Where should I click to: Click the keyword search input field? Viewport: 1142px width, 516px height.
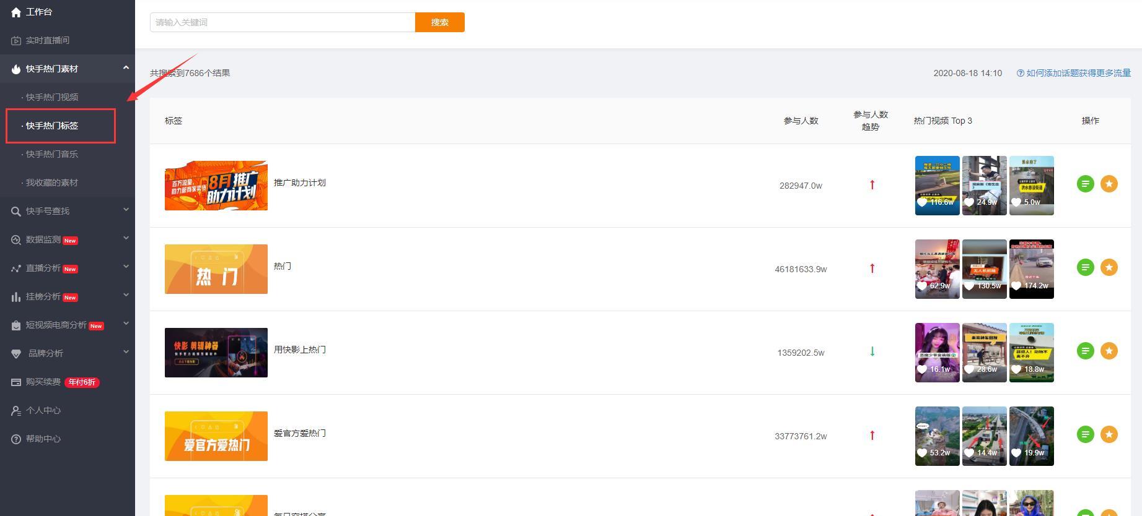pyautogui.click(x=283, y=22)
